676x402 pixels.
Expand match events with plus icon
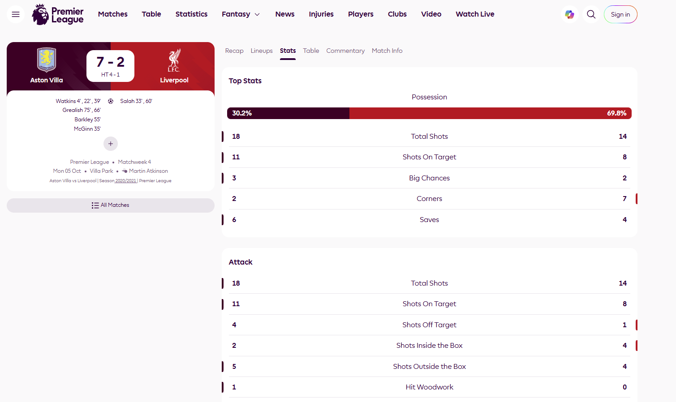pyautogui.click(x=111, y=144)
